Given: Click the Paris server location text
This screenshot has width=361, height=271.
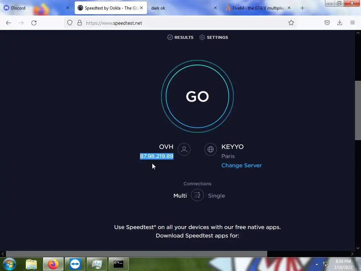Looking at the screenshot, I should tap(228, 156).
